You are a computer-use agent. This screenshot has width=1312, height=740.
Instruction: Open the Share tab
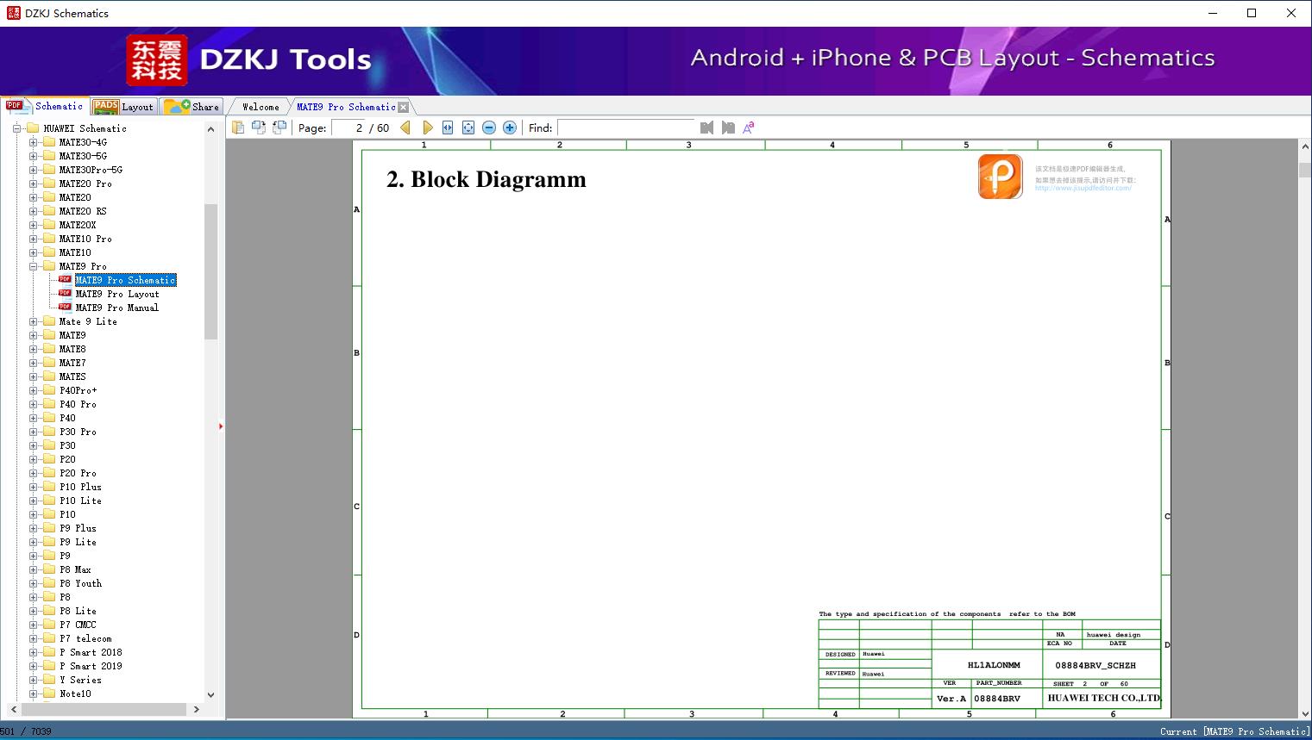[x=191, y=107]
